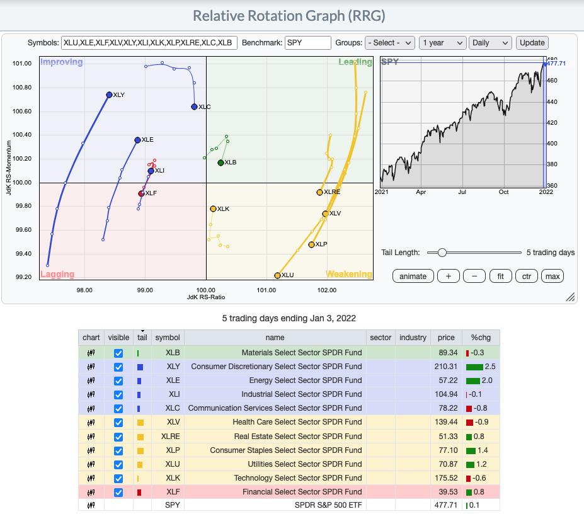Open the Groups Select dropdown
Image resolution: width=584 pixels, height=514 pixels.
pos(389,43)
